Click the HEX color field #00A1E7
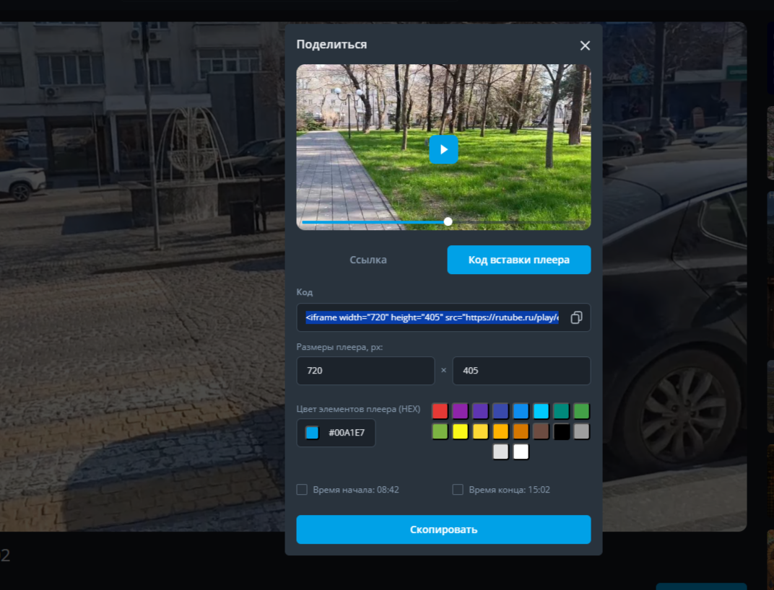Viewport: 774px width, 590px height. 347,433
